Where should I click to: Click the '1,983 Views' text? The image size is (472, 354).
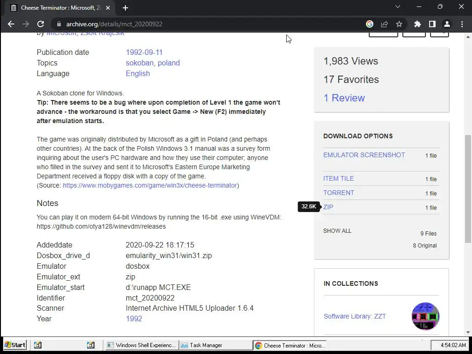pos(351,61)
